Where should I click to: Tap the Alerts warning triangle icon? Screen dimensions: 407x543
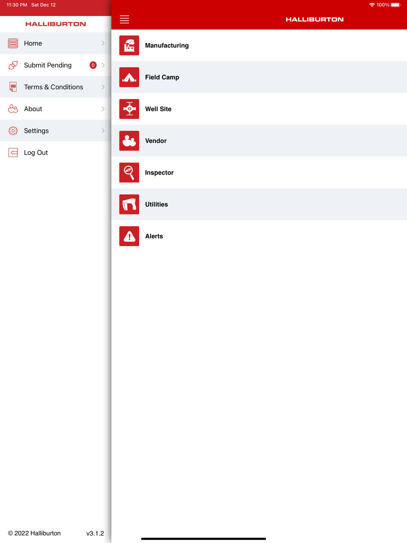pyautogui.click(x=129, y=236)
